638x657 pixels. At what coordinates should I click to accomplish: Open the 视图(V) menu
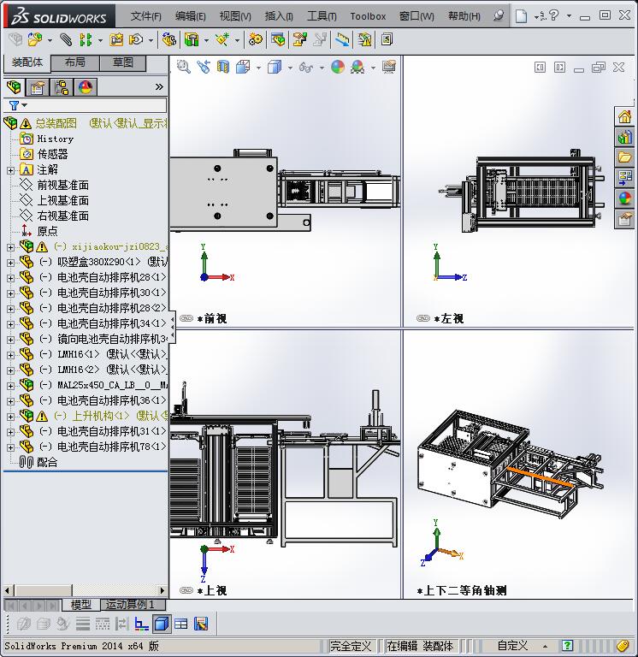point(235,16)
